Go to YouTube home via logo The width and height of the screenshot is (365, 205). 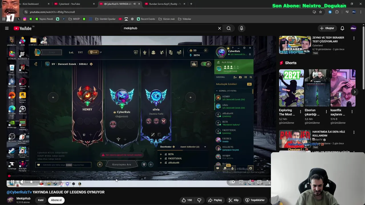(23, 28)
